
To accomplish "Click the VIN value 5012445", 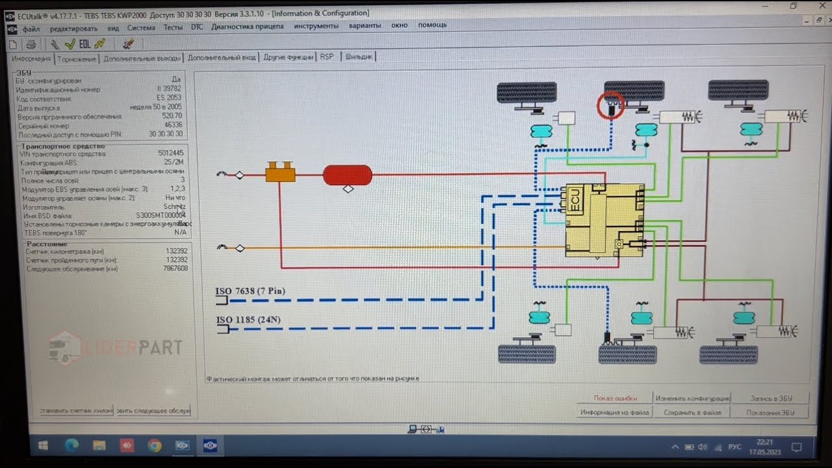I will tap(171, 153).
